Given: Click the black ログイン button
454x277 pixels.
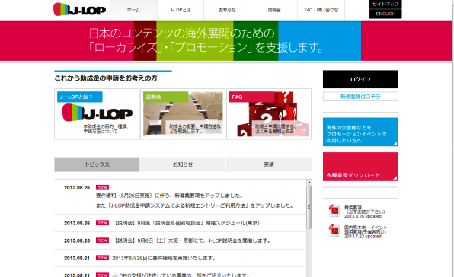Looking at the screenshot, I should pos(360,79).
